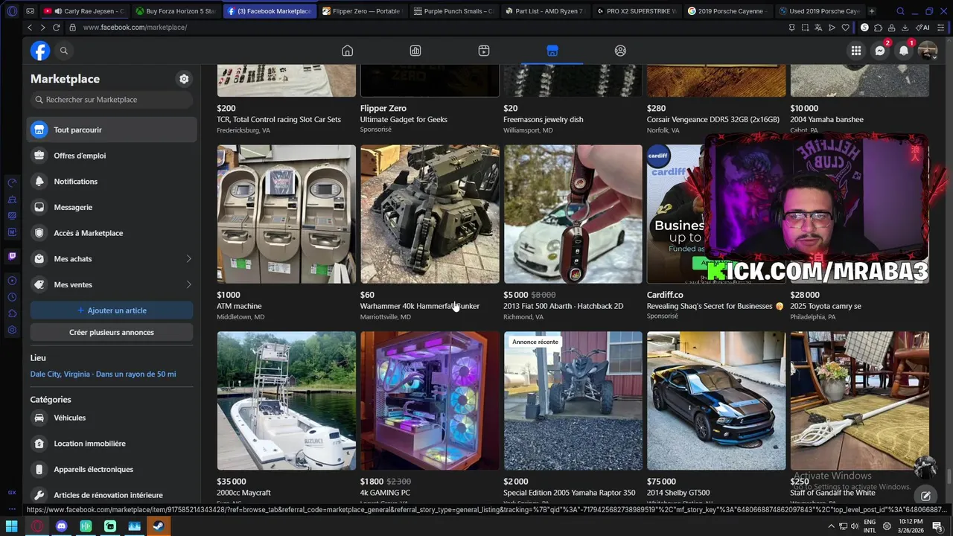The image size is (953, 536).
Task: Open the Twitch icon in browser sidebar
Action: (x=12, y=256)
